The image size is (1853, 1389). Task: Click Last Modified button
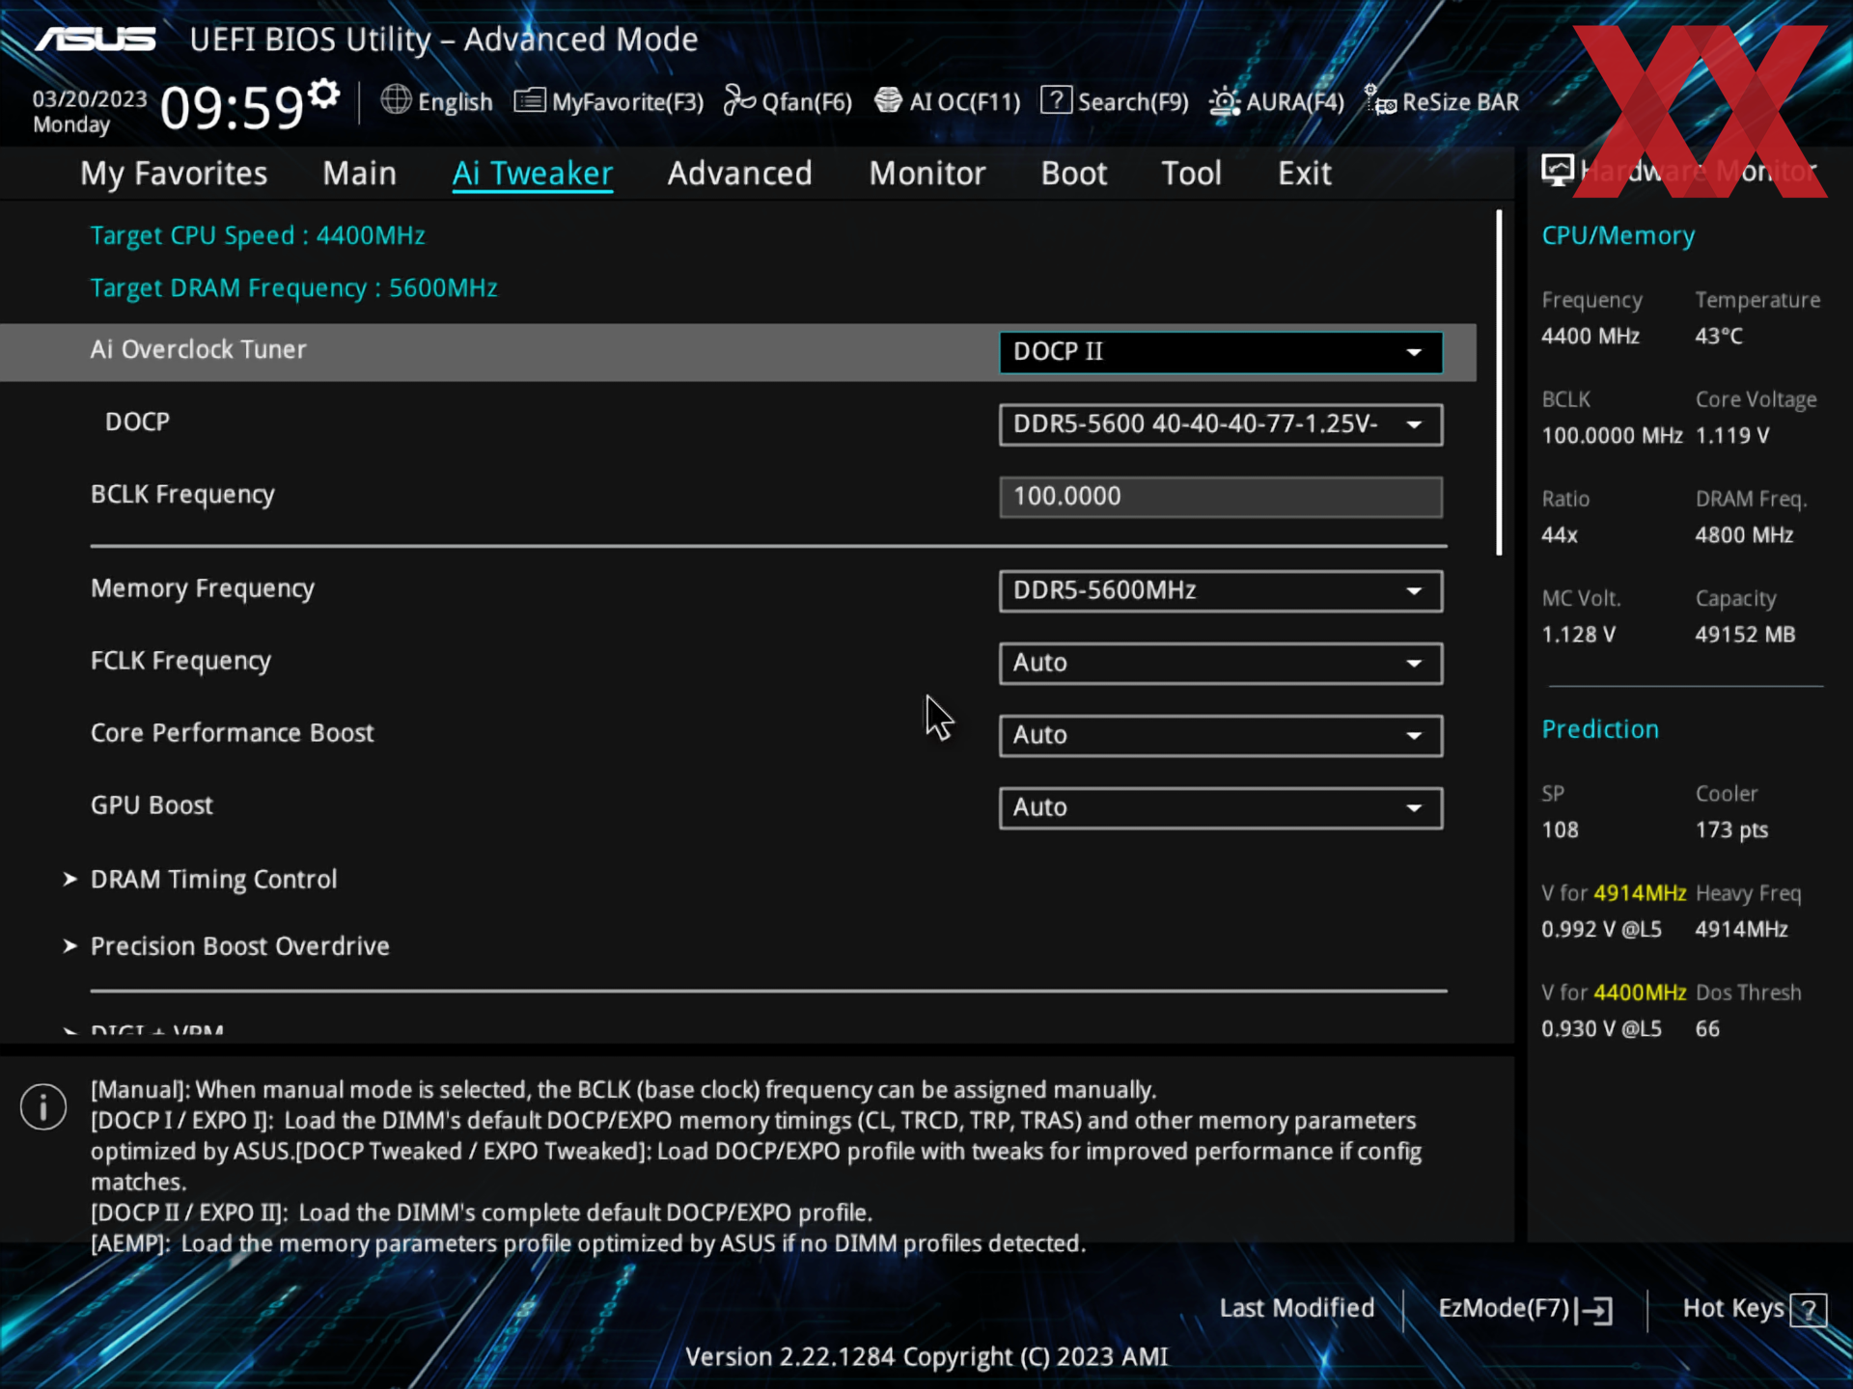(1296, 1308)
